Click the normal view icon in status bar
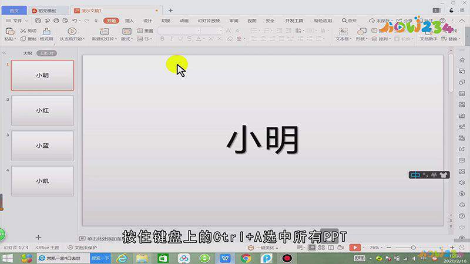The image size is (470, 264). coord(312,248)
